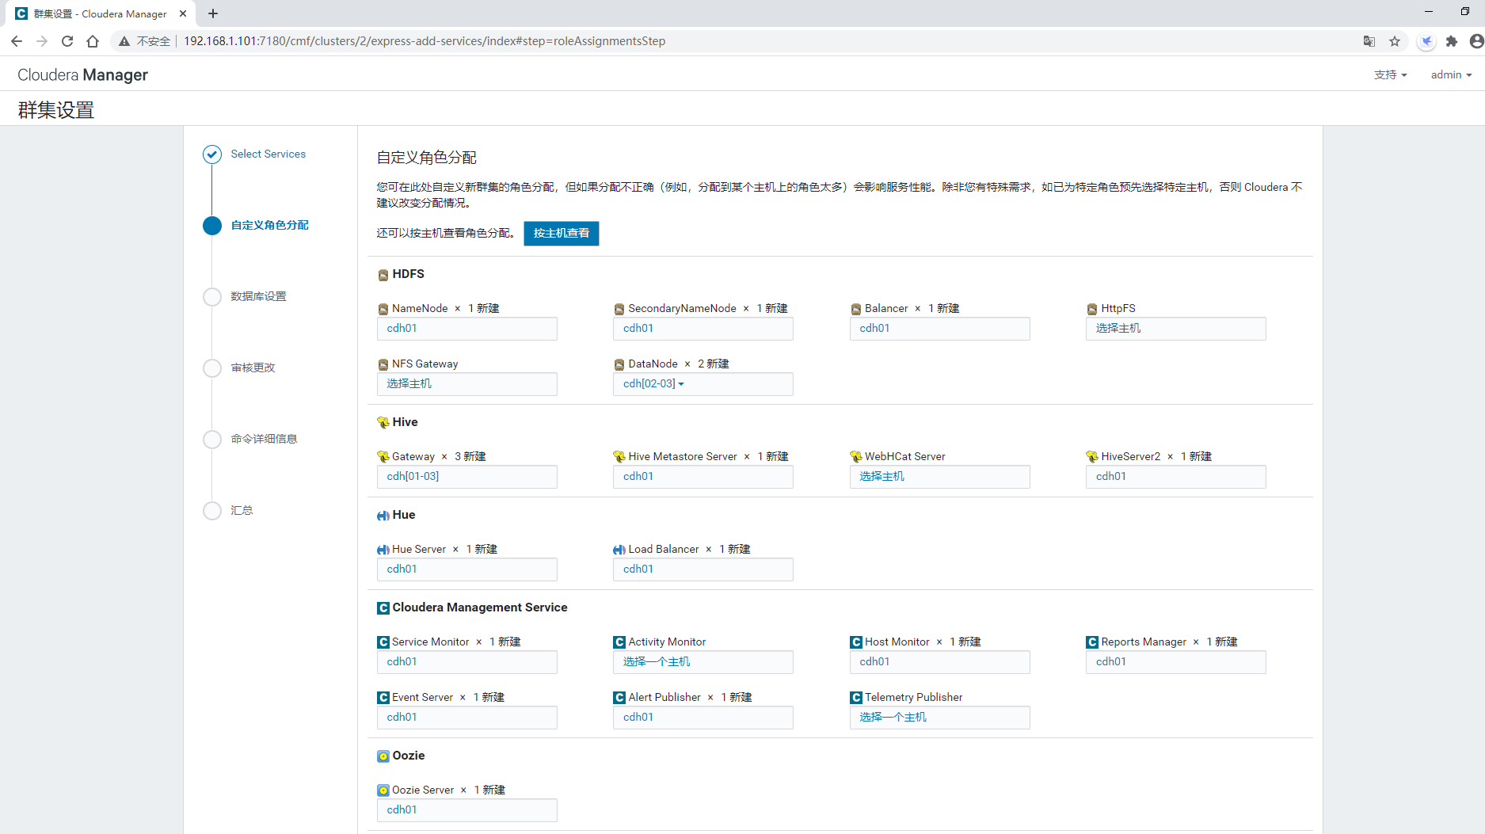Select 汇总 step

tap(242, 510)
